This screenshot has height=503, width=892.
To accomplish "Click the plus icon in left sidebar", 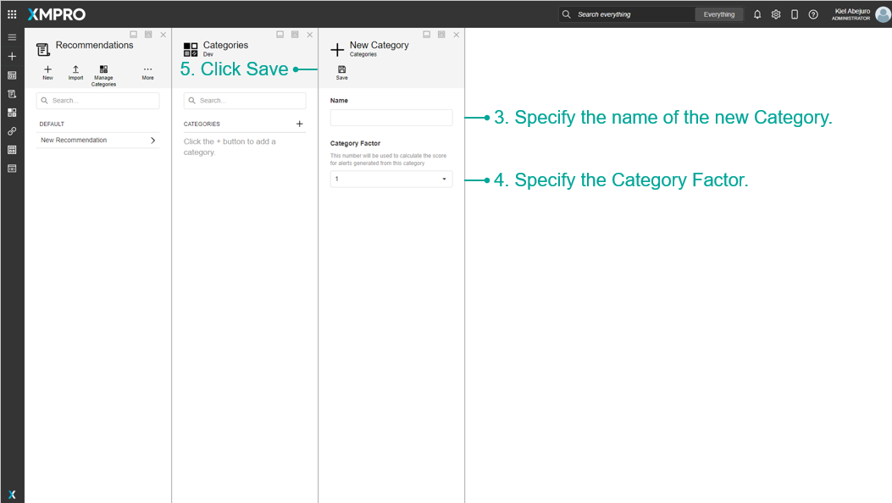I will pos(12,56).
